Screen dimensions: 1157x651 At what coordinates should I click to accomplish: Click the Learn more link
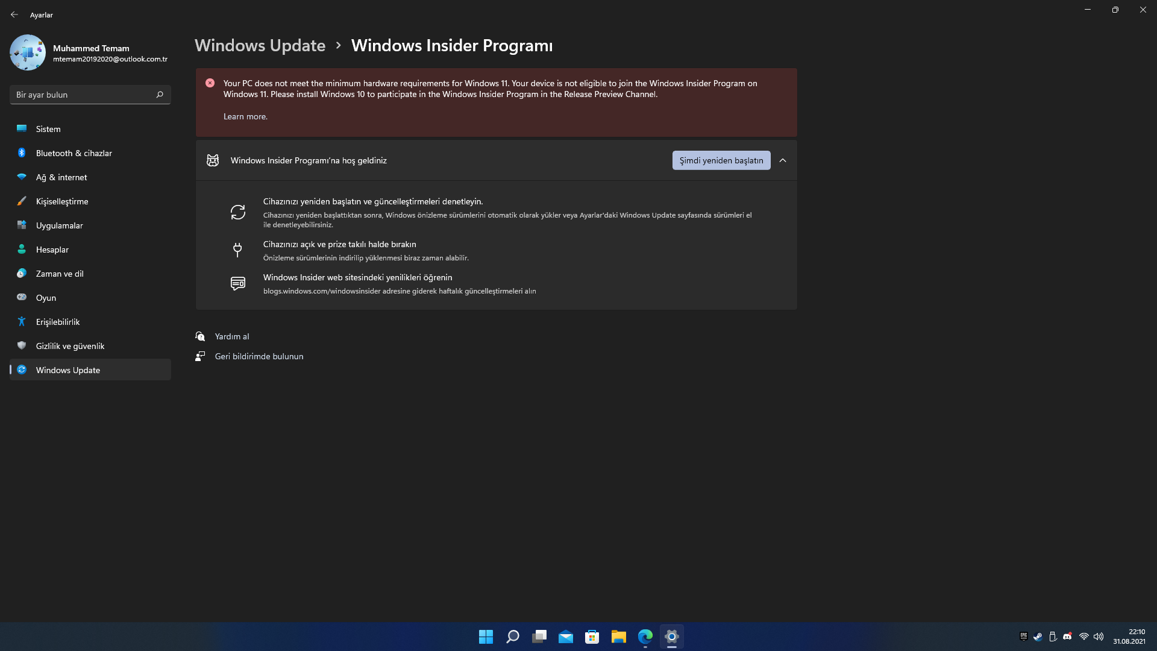245,116
